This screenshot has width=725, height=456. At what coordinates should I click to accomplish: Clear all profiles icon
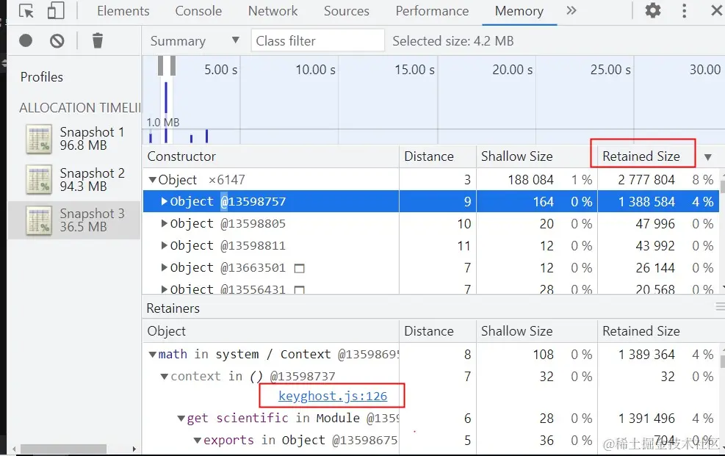tap(57, 40)
